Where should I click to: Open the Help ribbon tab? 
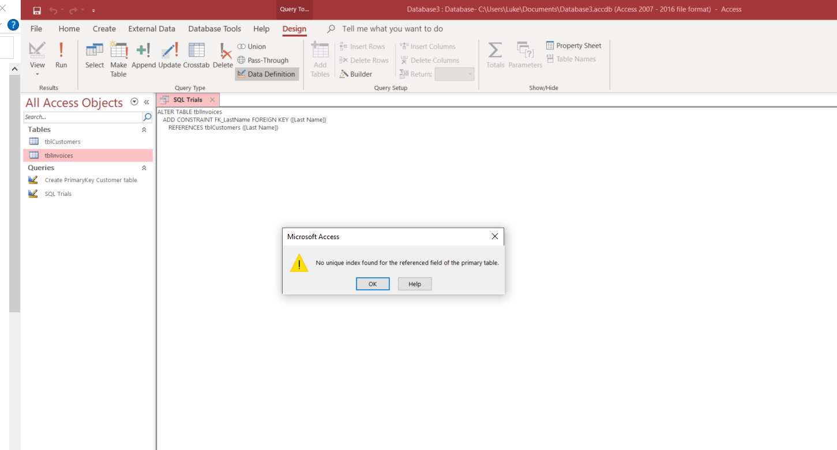coord(261,29)
